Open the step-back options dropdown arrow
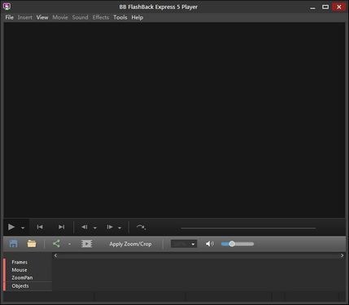 click(x=95, y=228)
